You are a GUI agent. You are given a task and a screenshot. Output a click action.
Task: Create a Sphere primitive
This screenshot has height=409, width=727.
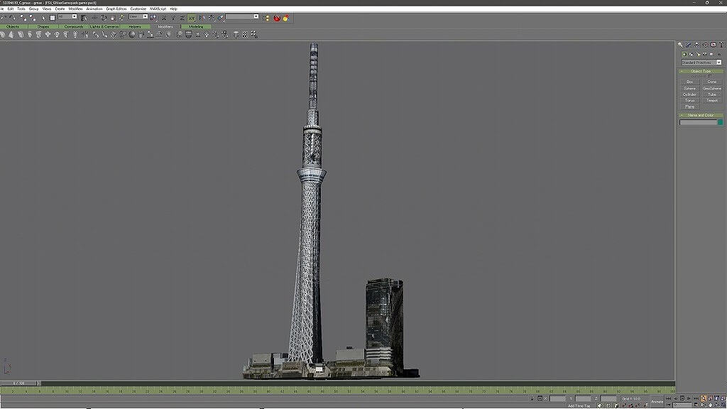pyautogui.click(x=689, y=88)
